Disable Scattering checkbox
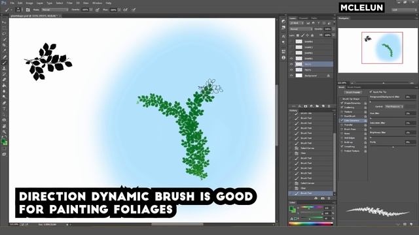419x235 pixels. (342, 107)
